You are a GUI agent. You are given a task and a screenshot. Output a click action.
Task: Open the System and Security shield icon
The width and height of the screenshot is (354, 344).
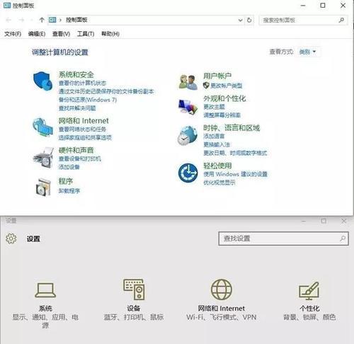[x=43, y=81]
